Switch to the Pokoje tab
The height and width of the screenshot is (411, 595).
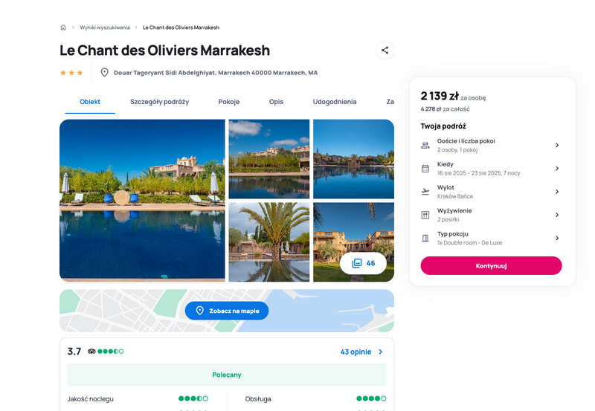click(229, 102)
